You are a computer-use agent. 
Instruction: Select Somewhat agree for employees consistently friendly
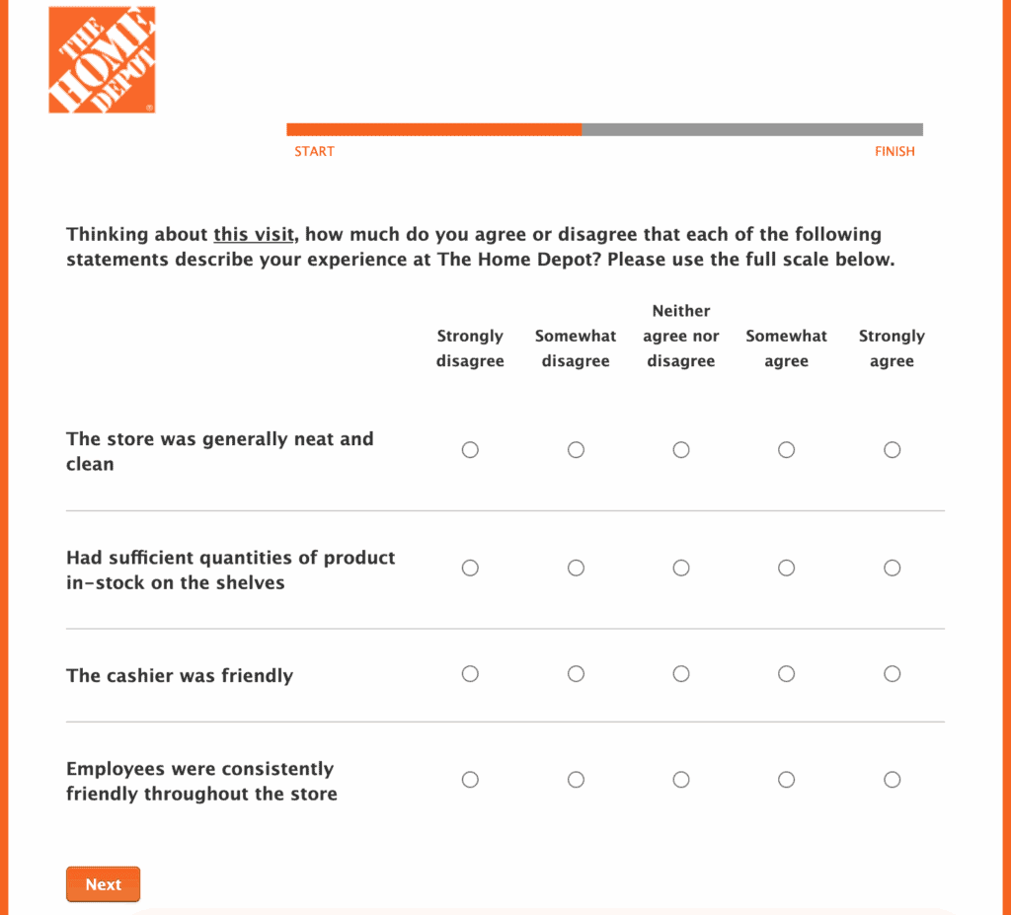point(786,780)
